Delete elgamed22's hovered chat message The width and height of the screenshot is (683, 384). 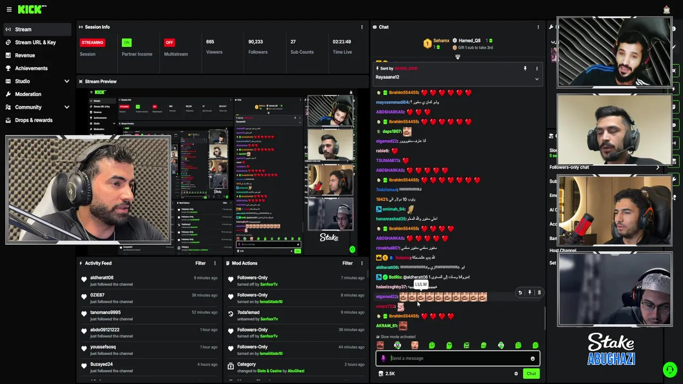(539, 293)
